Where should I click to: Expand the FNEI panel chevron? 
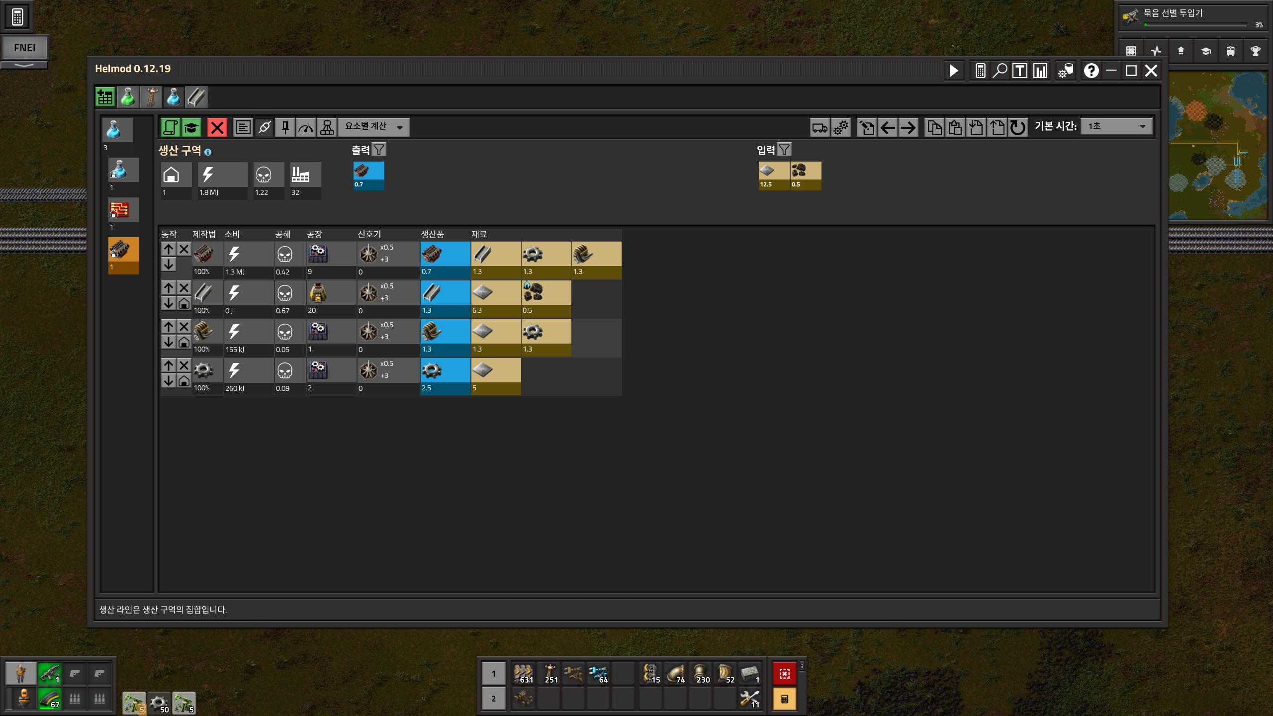(24, 65)
